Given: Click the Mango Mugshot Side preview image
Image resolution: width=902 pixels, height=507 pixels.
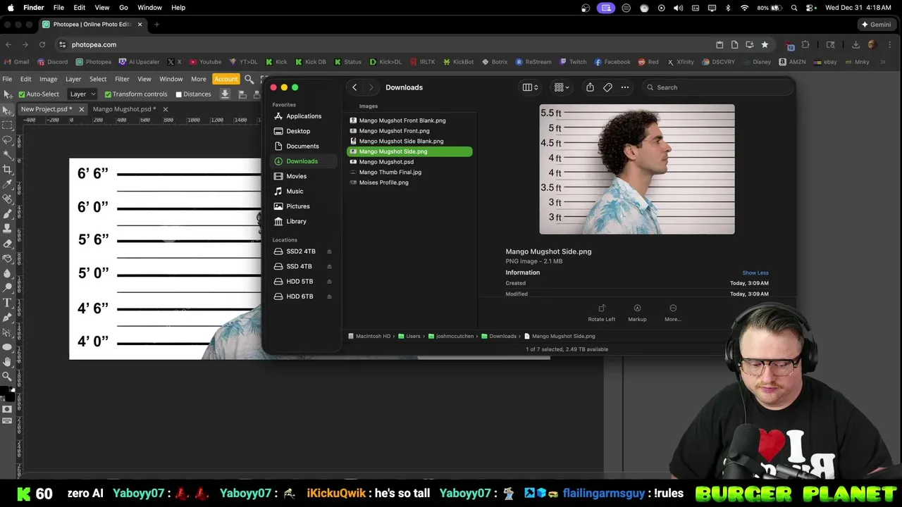Looking at the screenshot, I should click(x=637, y=169).
